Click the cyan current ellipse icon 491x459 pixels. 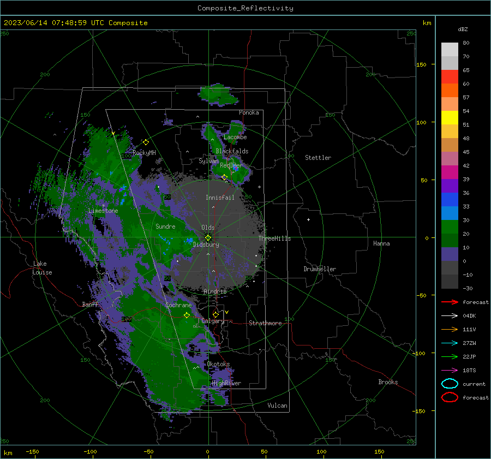click(x=450, y=384)
